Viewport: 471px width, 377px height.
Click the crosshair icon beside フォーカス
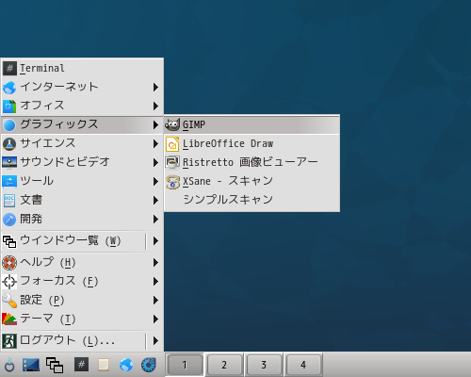pos(9,282)
